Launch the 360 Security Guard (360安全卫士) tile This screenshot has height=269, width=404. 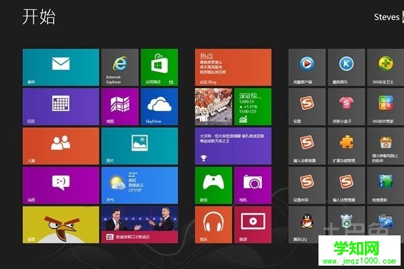click(x=386, y=67)
